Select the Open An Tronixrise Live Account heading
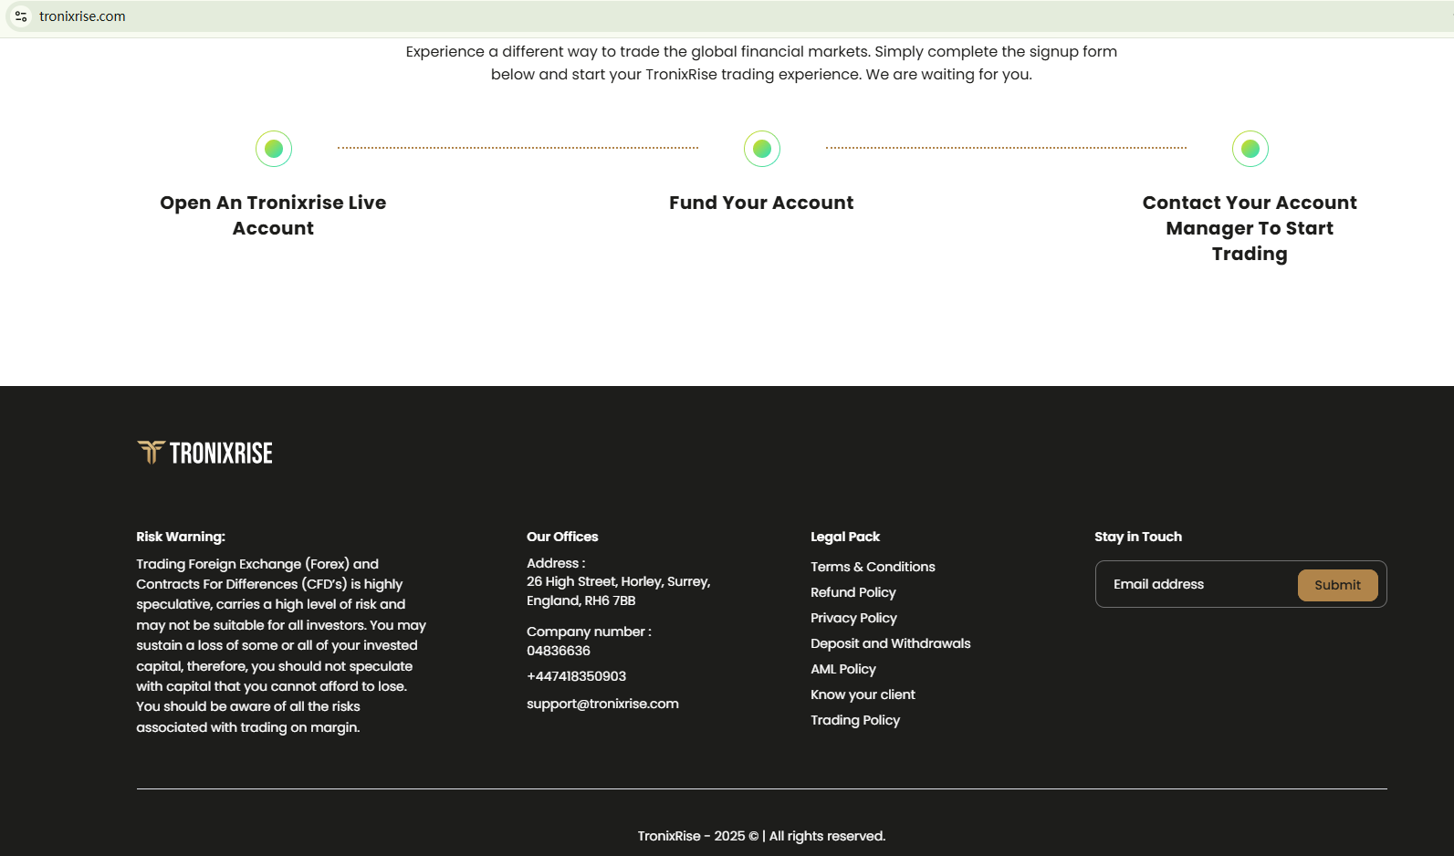 (x=273, y=215)
